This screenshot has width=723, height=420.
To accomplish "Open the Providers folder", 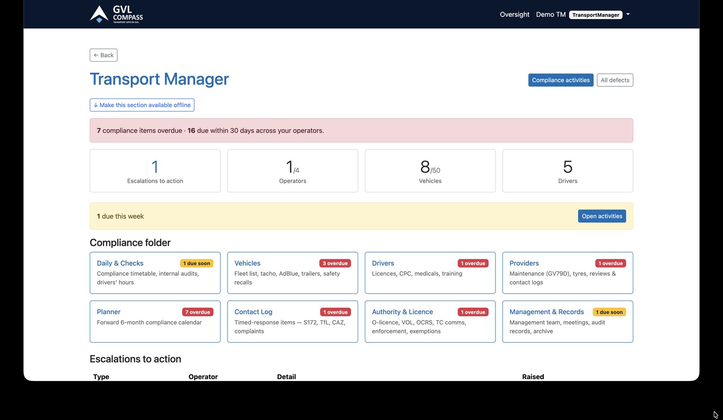I will (568, 273).
